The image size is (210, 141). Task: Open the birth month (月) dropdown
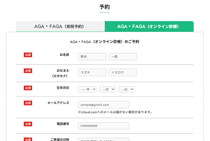(107, 89)
